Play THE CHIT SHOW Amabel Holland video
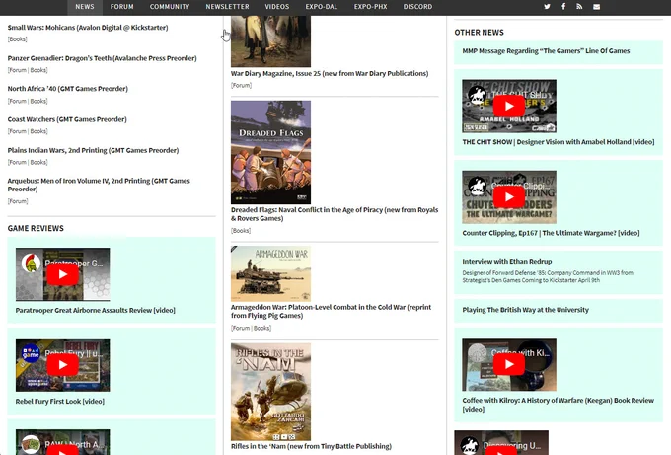Viewport: 671px width, 455px height. point(509,106)
